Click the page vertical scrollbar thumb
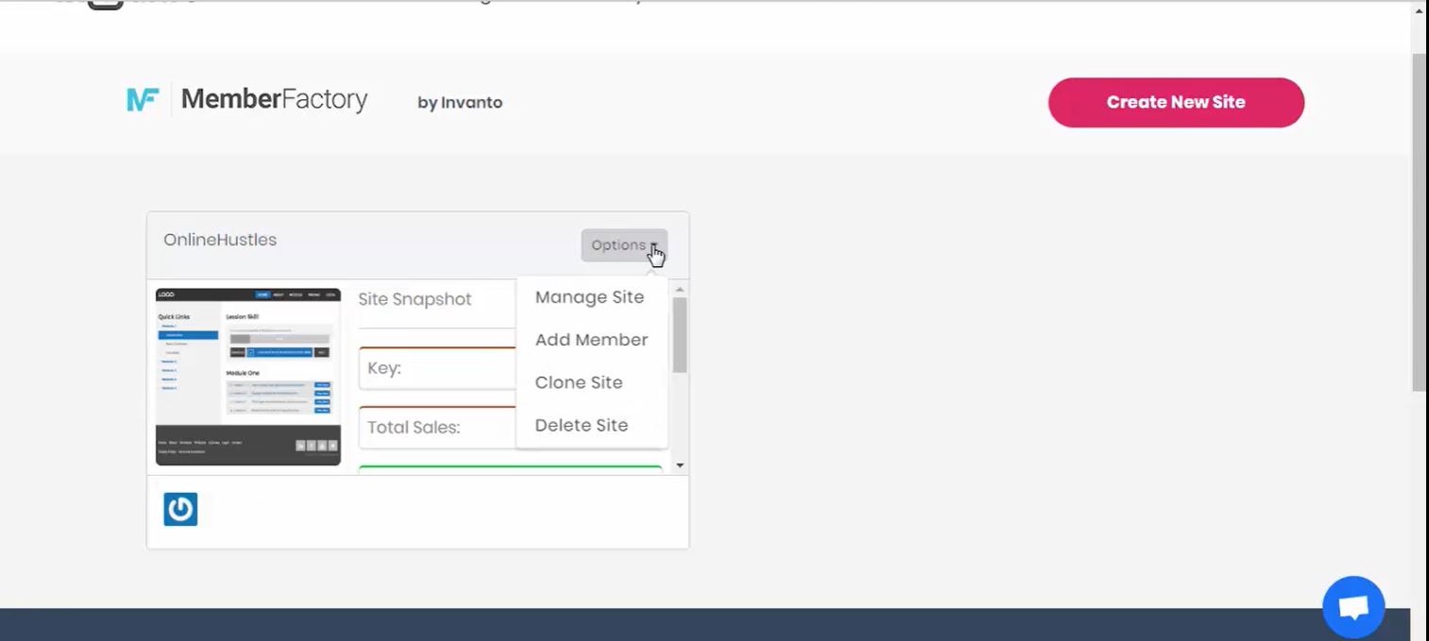1429x641 pixels. click(x=1420, y=222)
